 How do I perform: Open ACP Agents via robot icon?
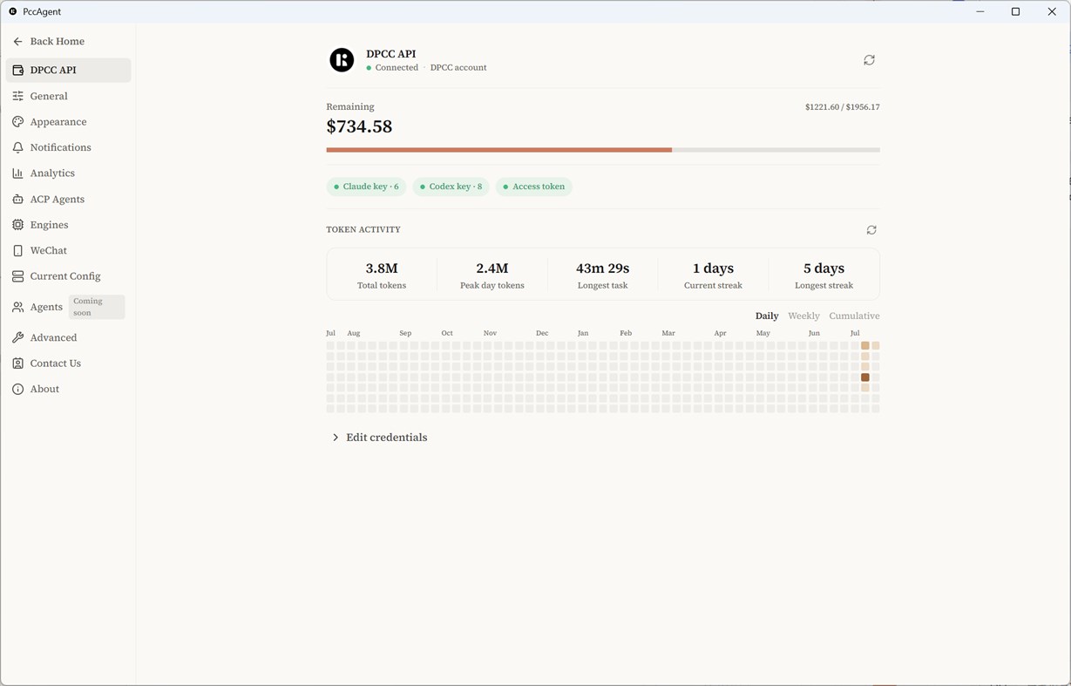pos(17,200)
